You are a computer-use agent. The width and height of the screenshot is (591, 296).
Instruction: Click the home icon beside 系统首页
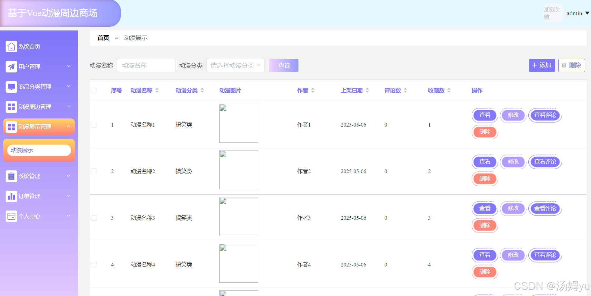point(11,47)
